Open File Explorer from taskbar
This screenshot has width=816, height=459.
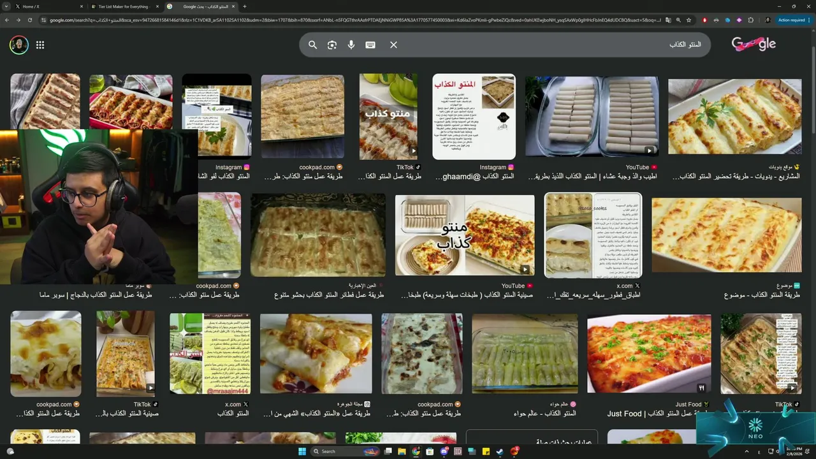click(402, 451)
